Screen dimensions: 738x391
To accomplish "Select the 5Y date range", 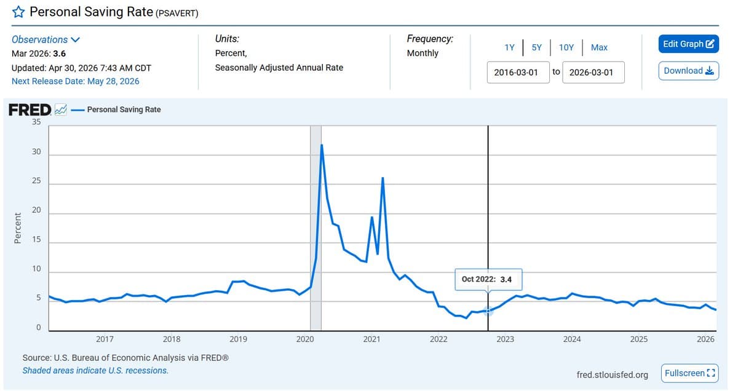I will tap(537, 47).
